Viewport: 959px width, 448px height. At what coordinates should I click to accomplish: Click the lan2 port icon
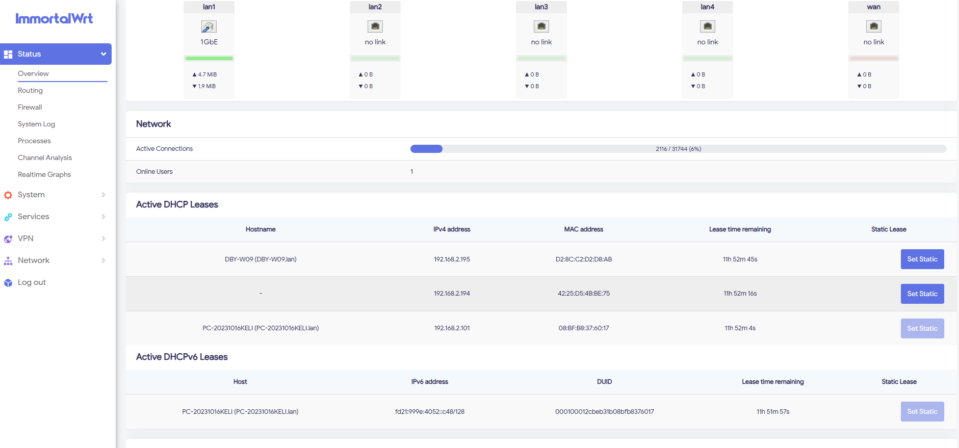(375, 27)
